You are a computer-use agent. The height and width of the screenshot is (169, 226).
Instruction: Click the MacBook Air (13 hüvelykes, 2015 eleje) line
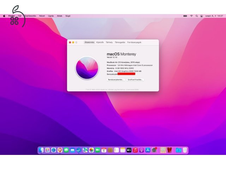[x=123, y=62]
